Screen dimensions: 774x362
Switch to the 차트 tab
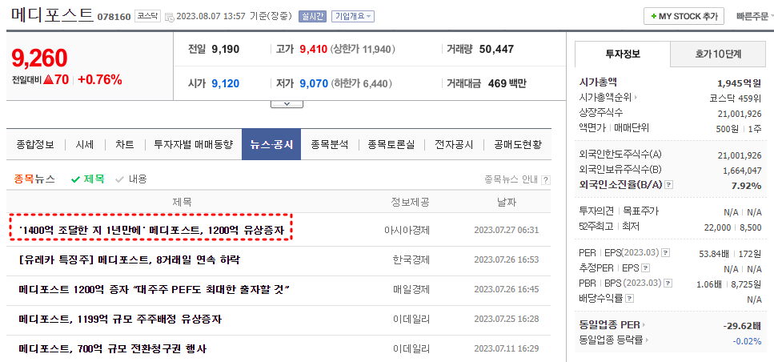124,145
